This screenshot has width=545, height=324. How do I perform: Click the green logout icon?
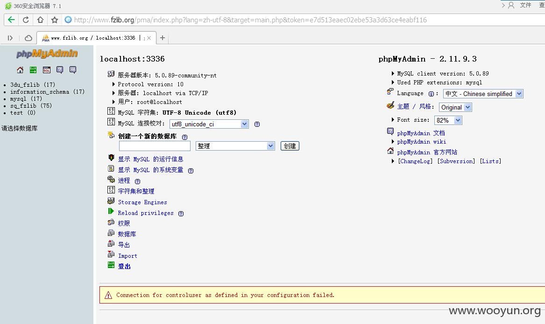coord(111,265)
